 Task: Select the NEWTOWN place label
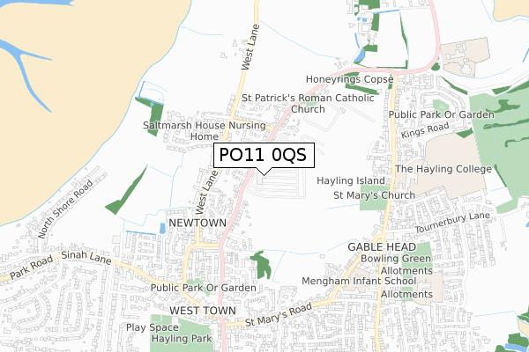(197, 223)
